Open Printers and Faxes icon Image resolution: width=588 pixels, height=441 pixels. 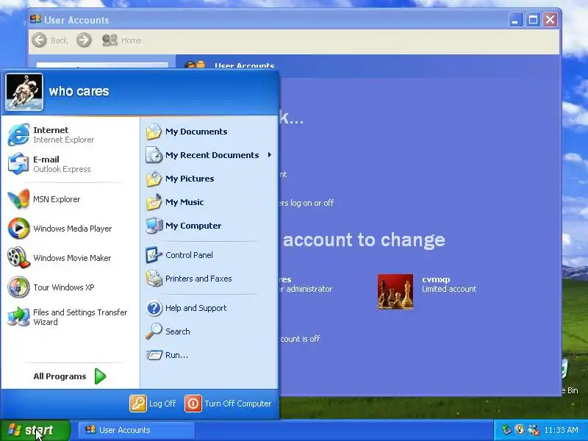coord(154,279)
